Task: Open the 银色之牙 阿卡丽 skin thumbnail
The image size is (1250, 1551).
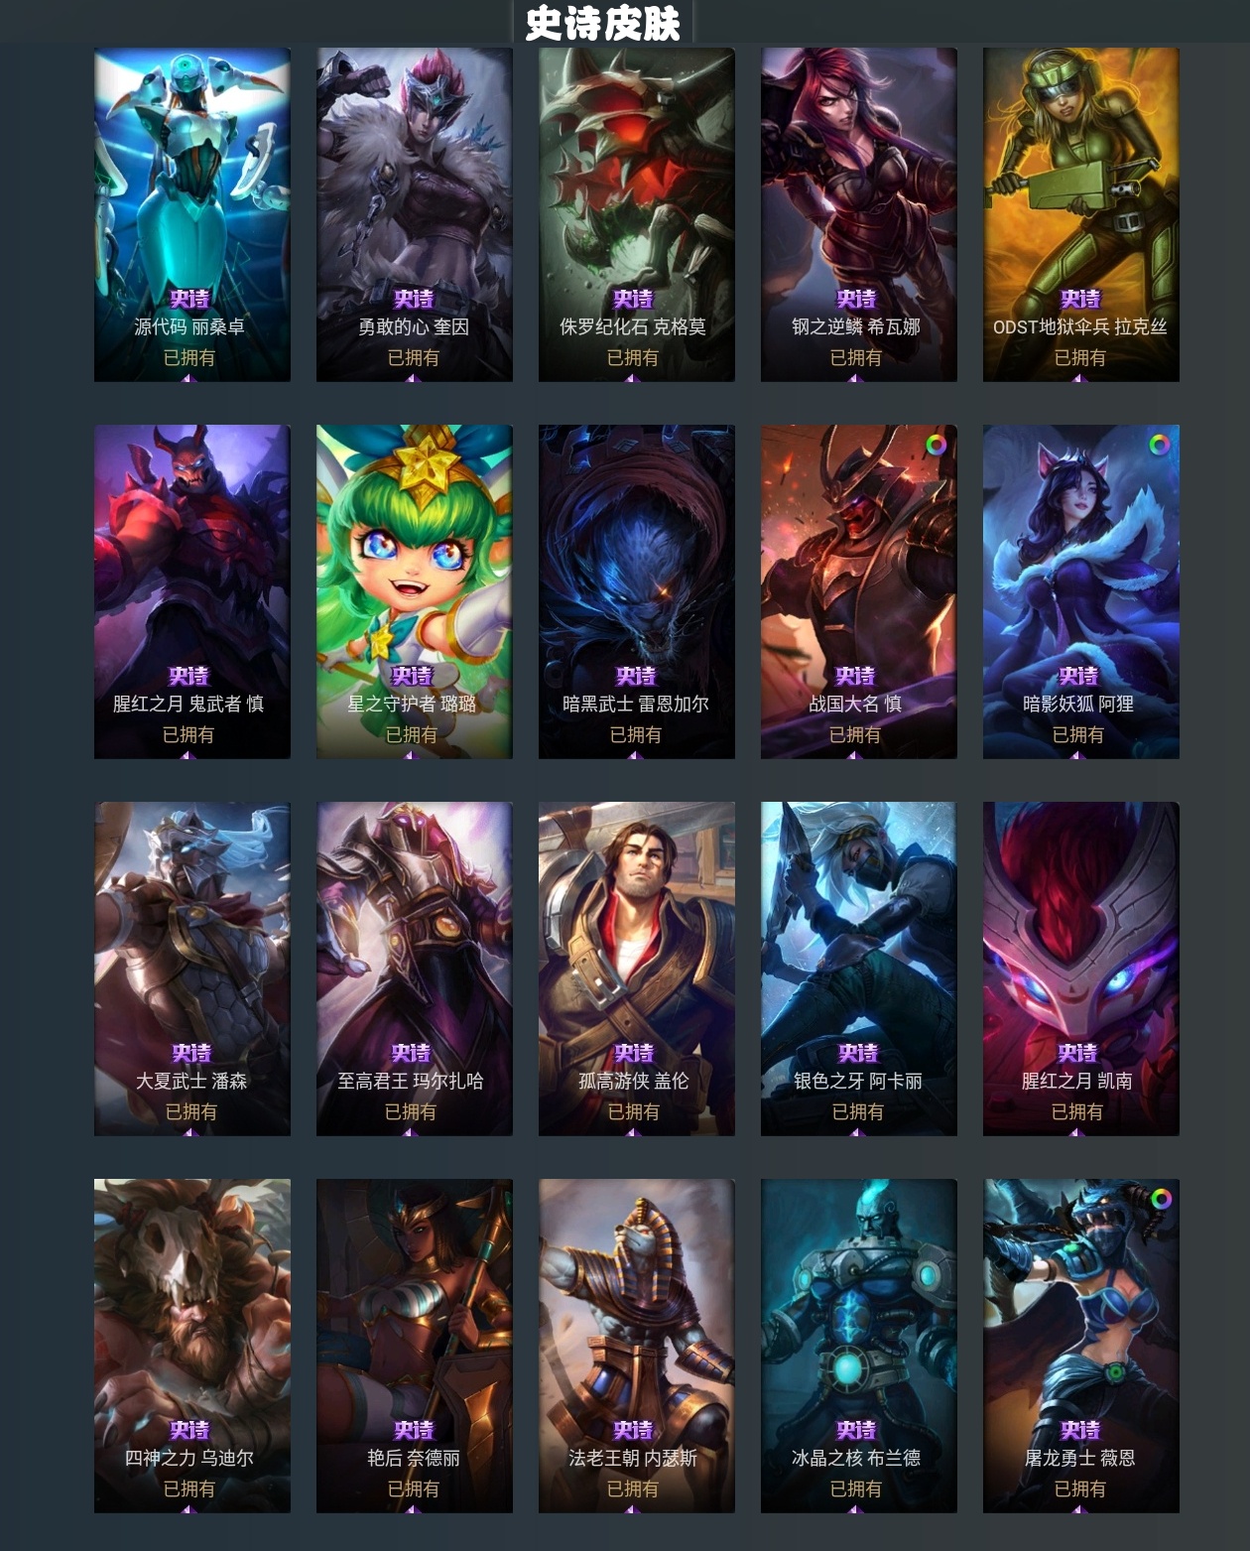Action: (x=859, y=969)
